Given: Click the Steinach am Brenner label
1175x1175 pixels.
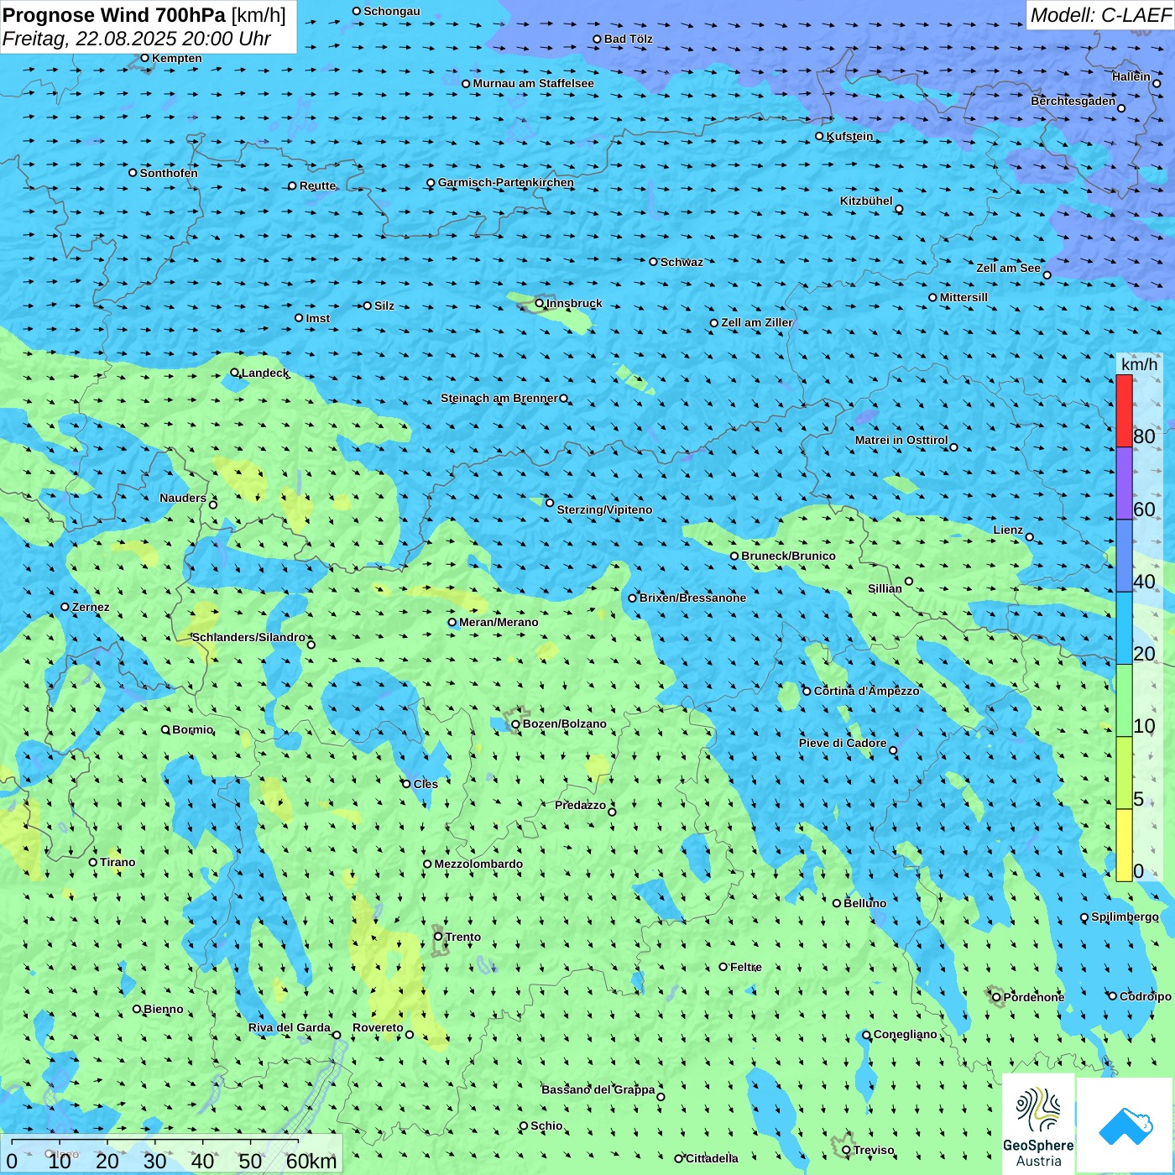Looking at the screenshot, I should click(x=499, y=398).
